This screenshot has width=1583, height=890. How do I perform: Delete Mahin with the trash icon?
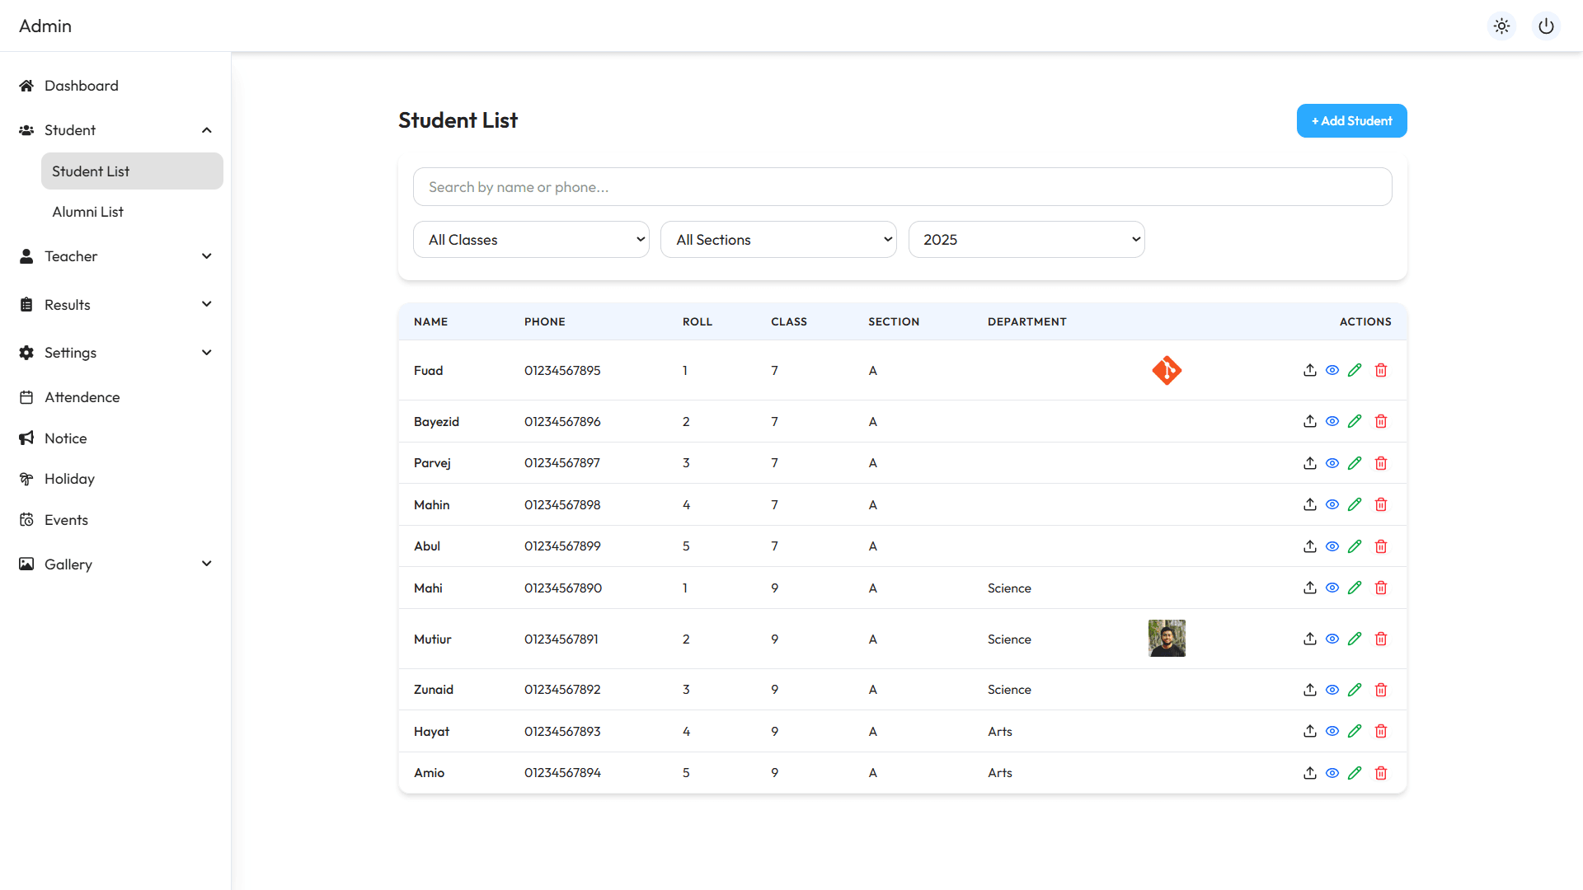click(1381, 504)
